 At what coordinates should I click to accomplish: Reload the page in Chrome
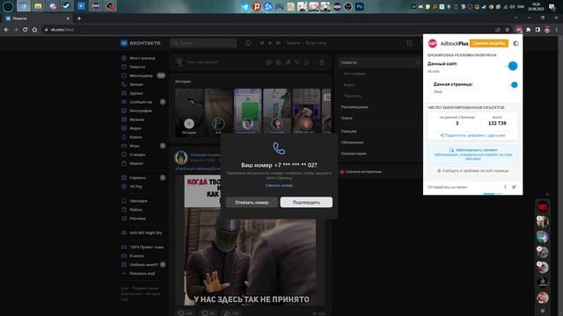click(x=26, y=30)
